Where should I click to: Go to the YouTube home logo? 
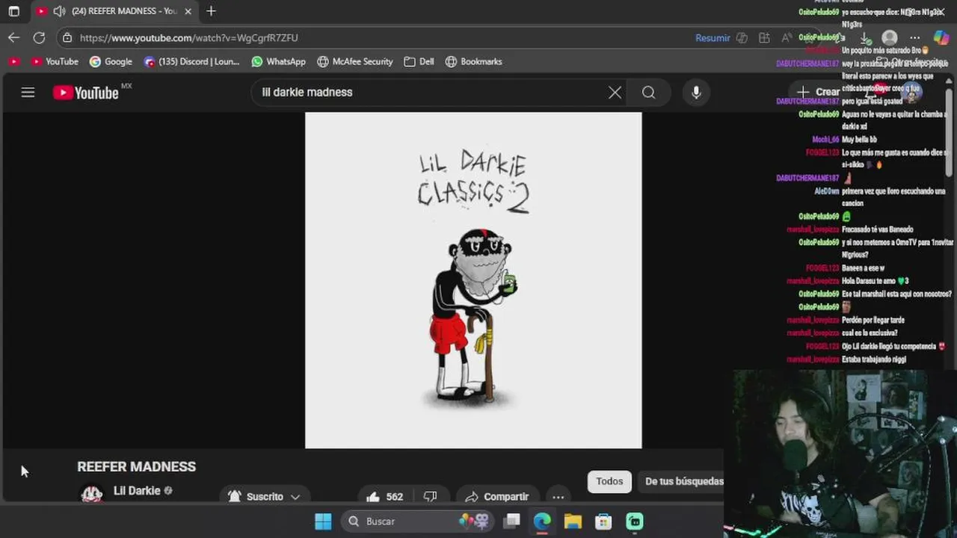click(x=86, y=93)
